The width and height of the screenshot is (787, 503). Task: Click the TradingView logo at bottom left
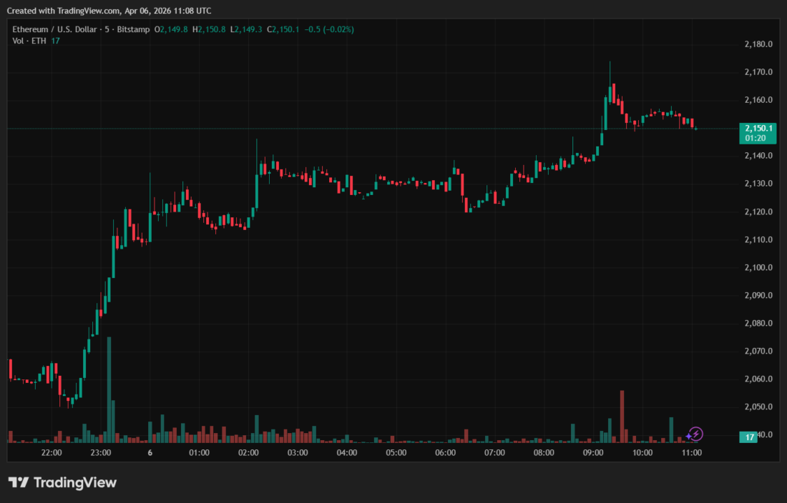tap(62, 482)
